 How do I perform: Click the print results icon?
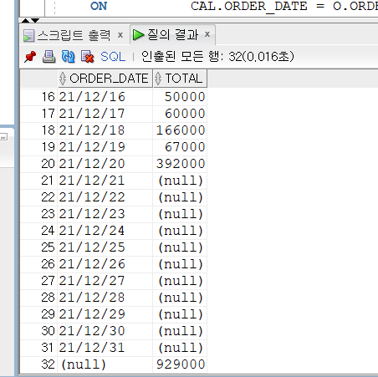(49, 57)
